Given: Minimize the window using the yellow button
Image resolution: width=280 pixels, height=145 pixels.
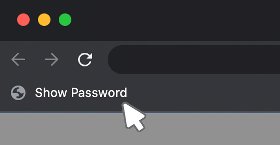Looking at the screenshot, I should (x=44, y=20).
